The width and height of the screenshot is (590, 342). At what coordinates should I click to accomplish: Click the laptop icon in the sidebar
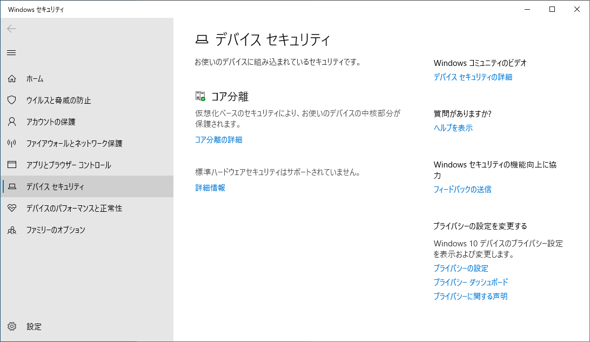[x=12, y=186]
